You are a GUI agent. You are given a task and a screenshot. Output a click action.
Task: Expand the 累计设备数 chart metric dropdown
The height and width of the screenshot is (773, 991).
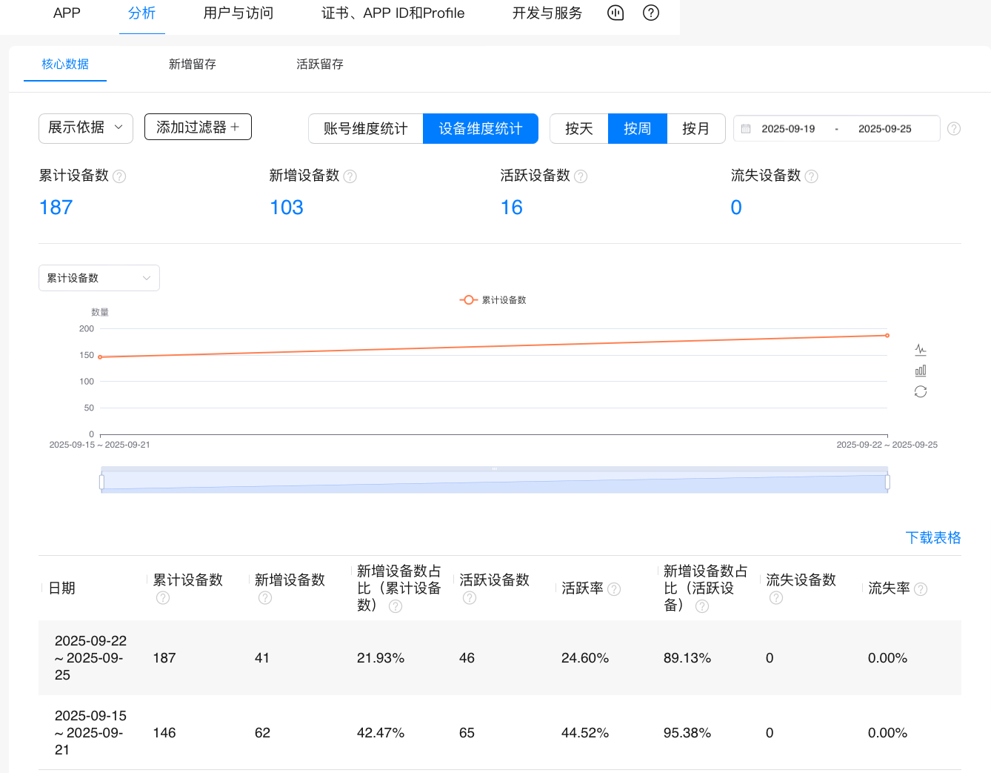(x=99, y=278)
